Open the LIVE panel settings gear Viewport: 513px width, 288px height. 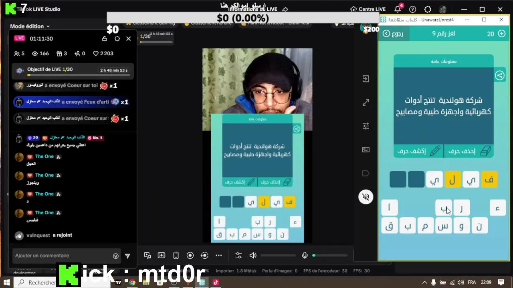tap(117, 39)
